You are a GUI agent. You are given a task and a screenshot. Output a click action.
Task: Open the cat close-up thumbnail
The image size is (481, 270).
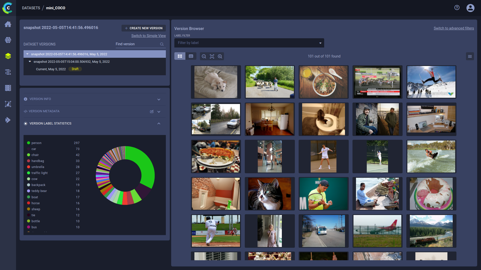(270, 194)
